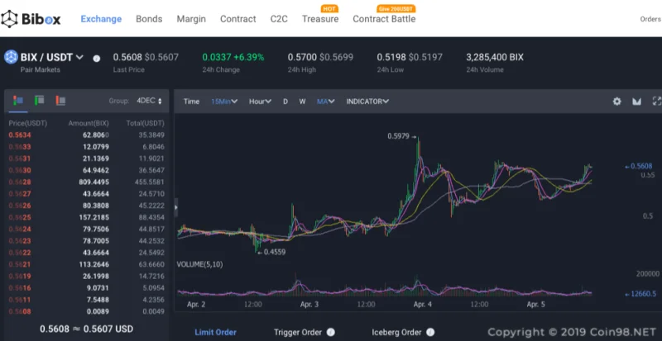The height and width of the screenshot is (341, 662).
Task: Show combined buy and sell order book
Action: 18,101
